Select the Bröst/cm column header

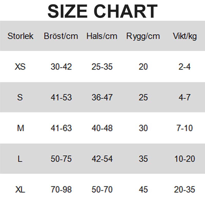pos(61,36)
